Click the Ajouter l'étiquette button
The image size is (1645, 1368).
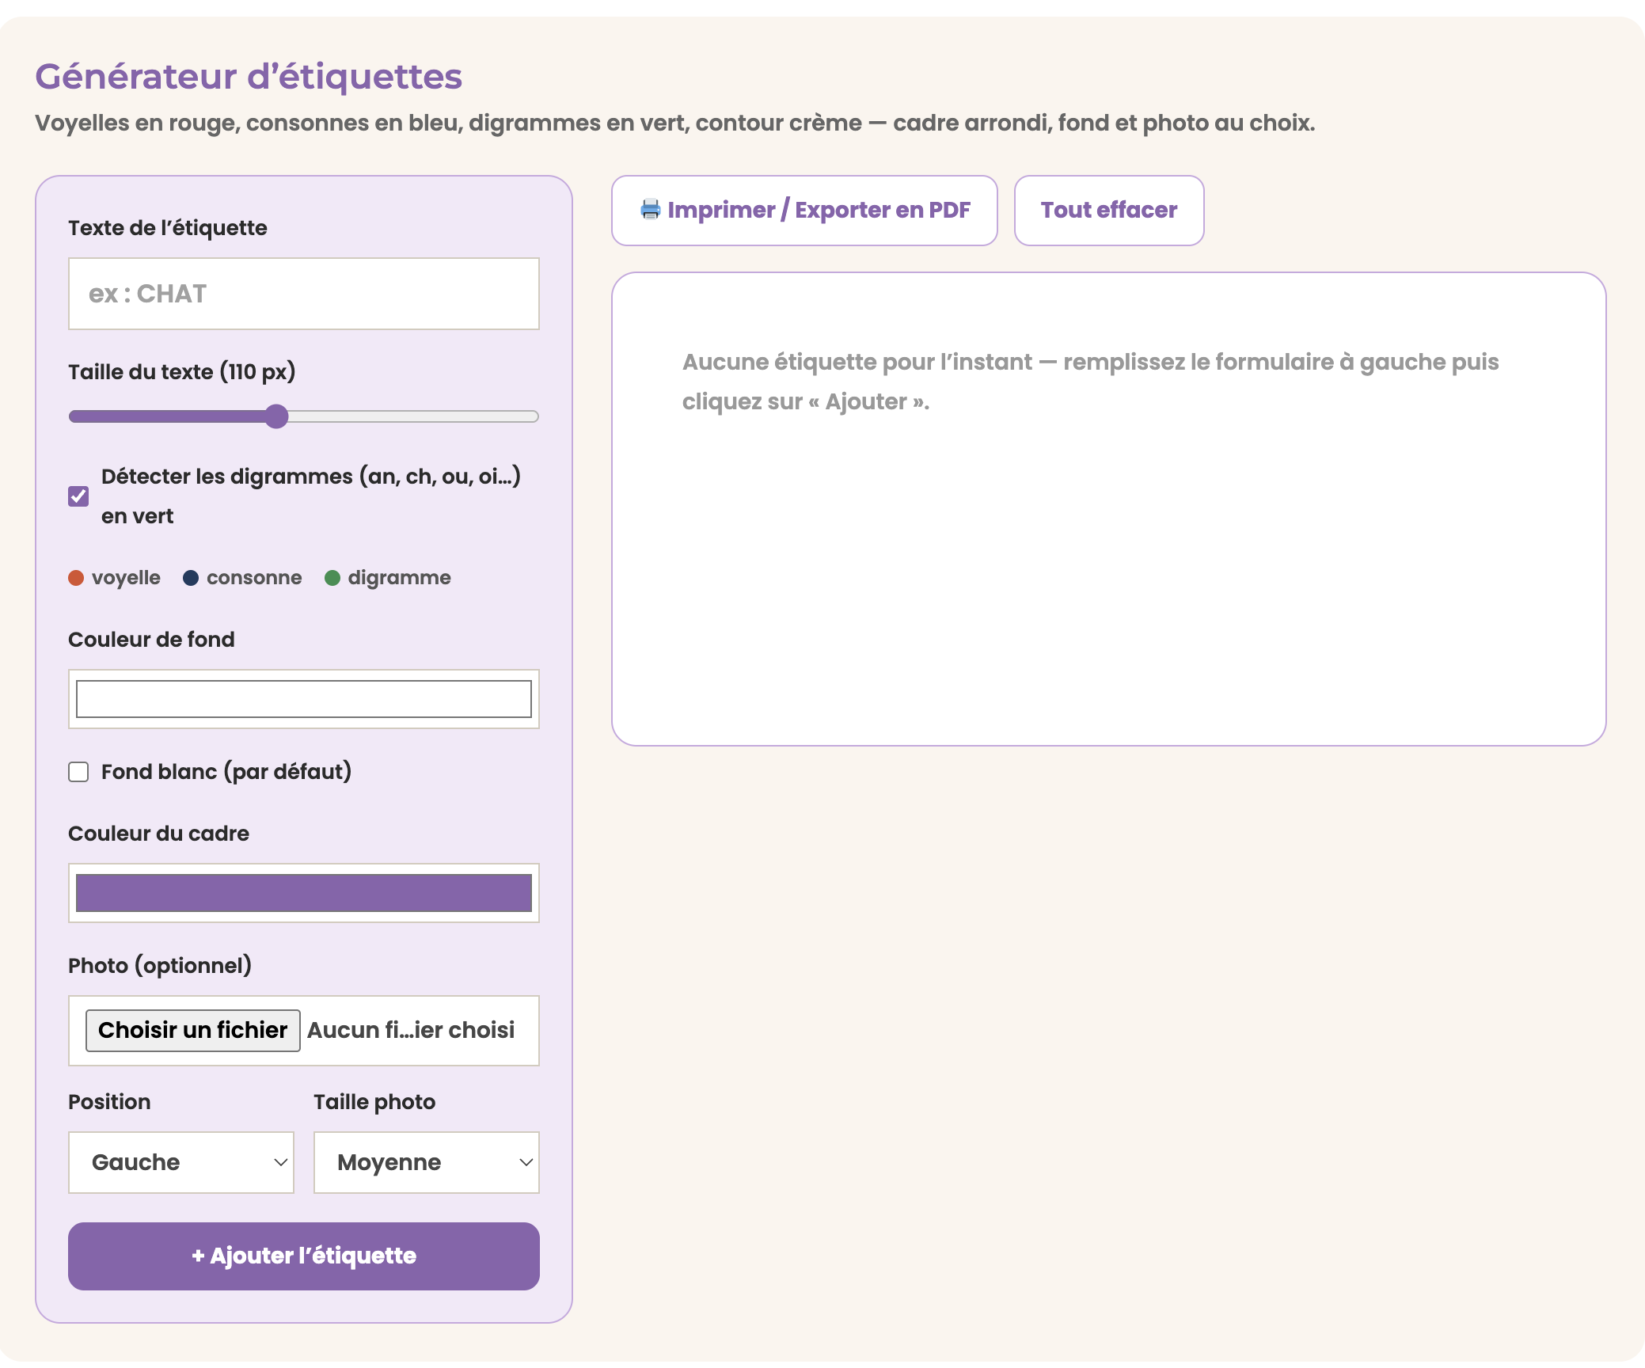[304, 1256]
